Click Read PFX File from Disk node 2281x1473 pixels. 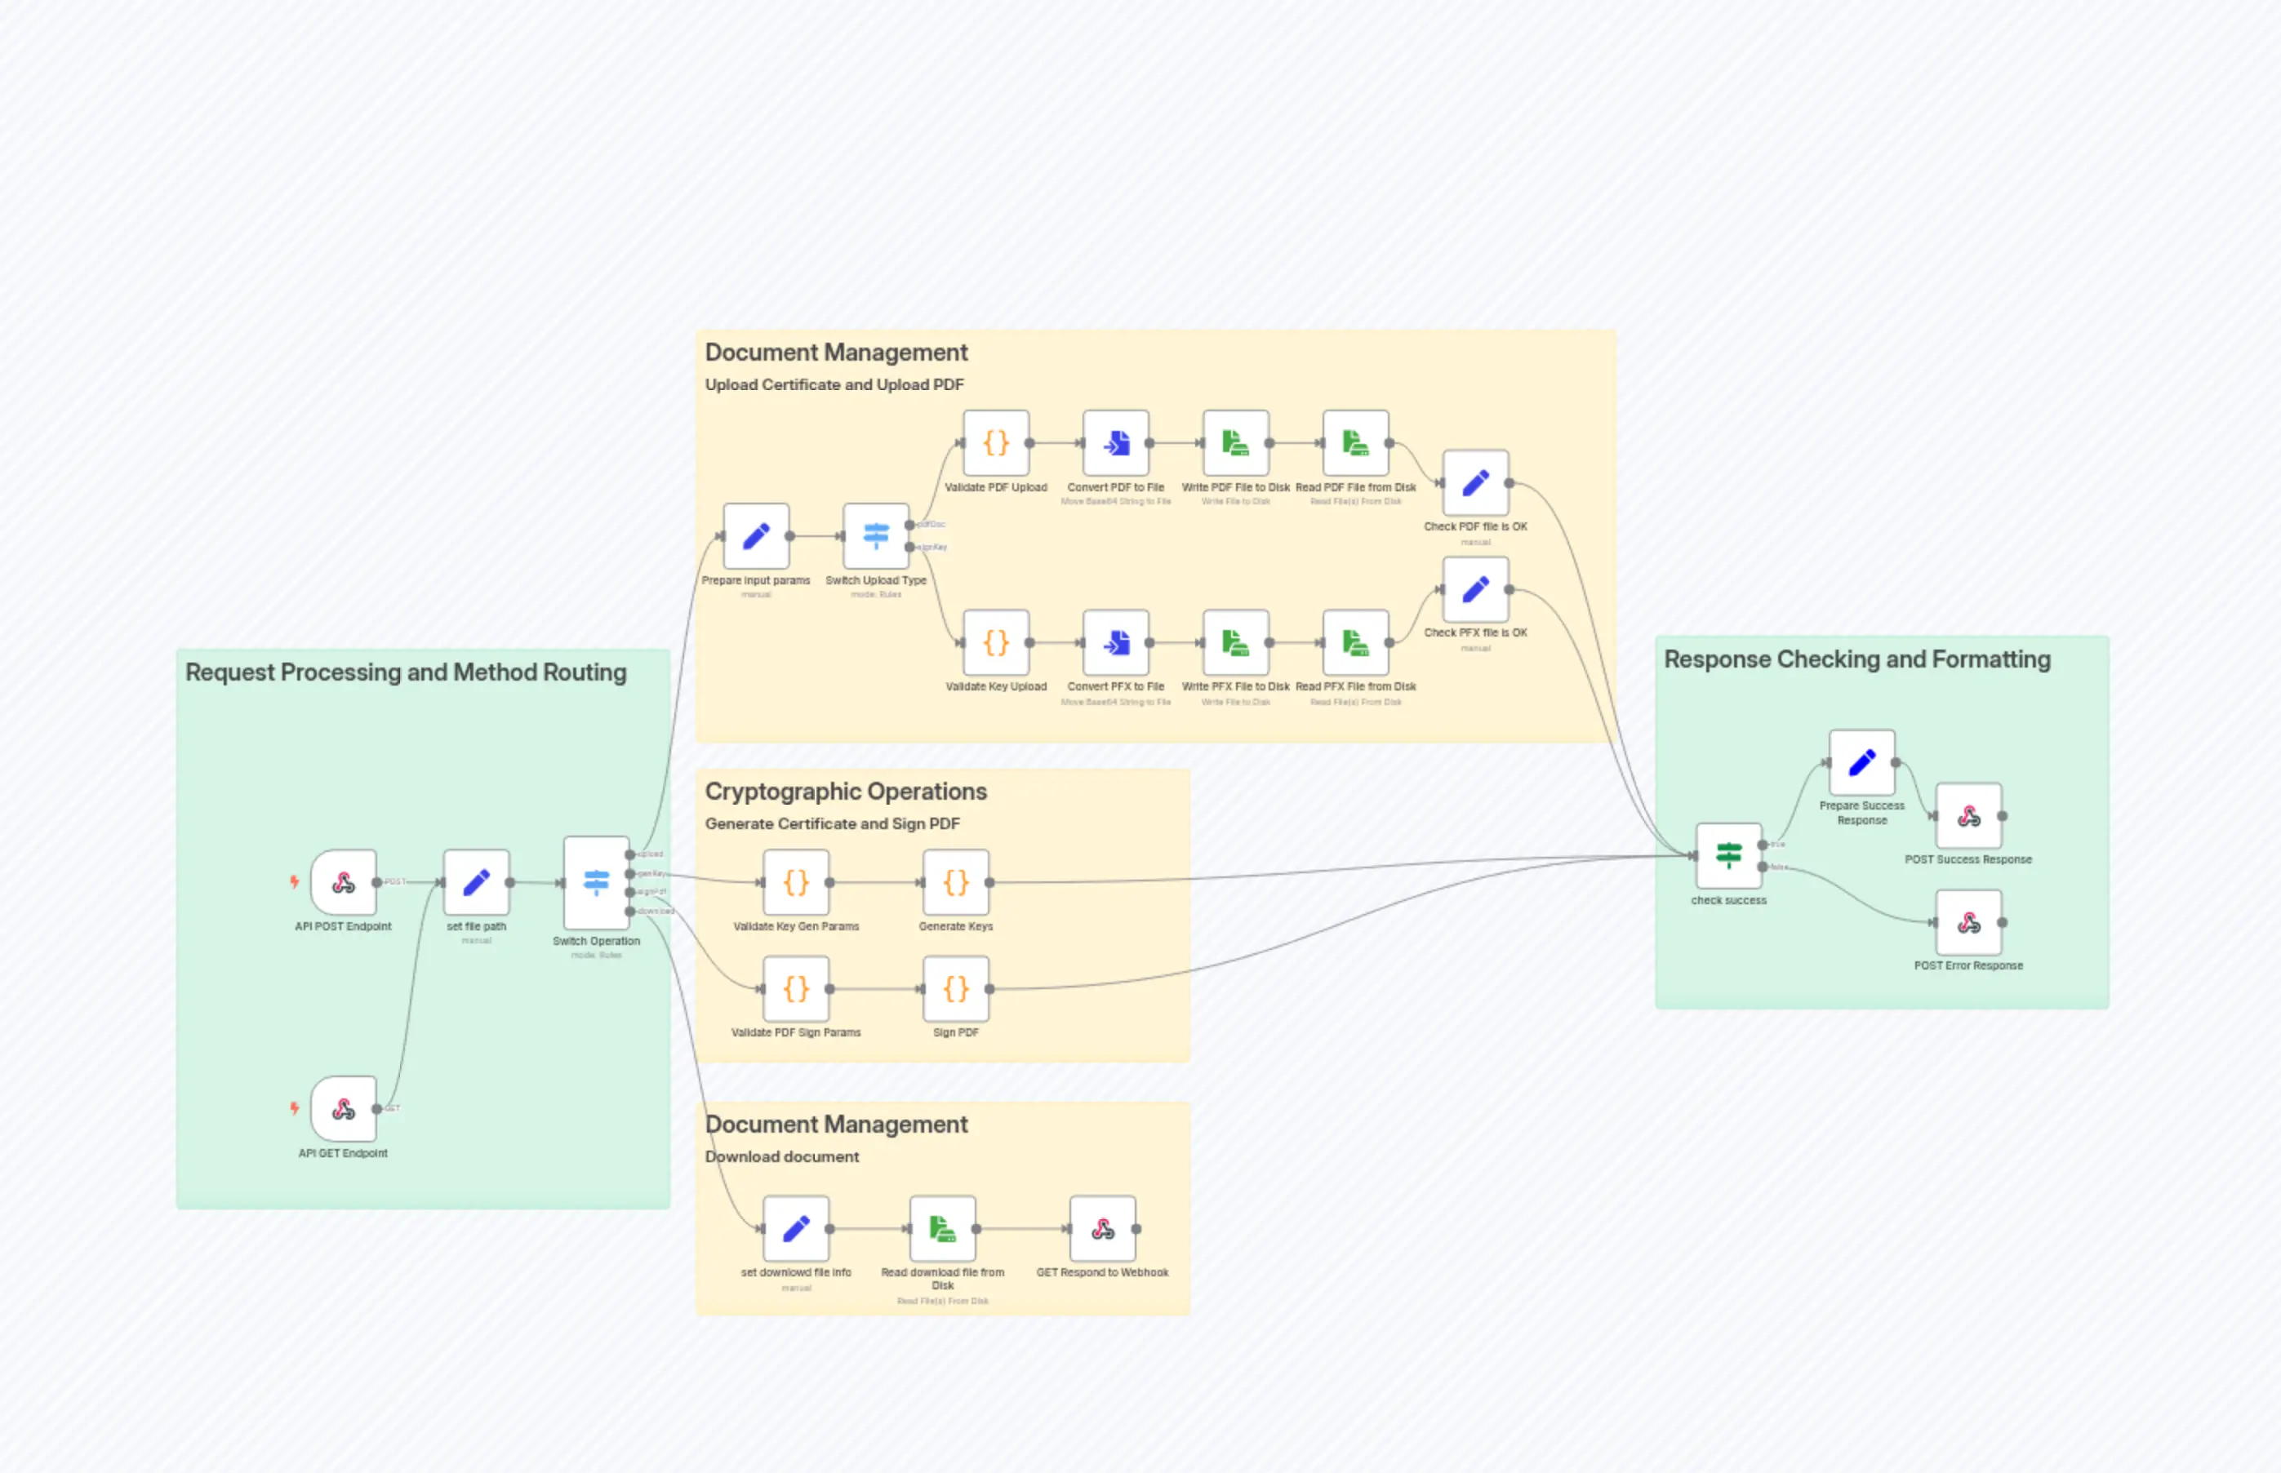pyautogui.click(x=1355, y=643)
